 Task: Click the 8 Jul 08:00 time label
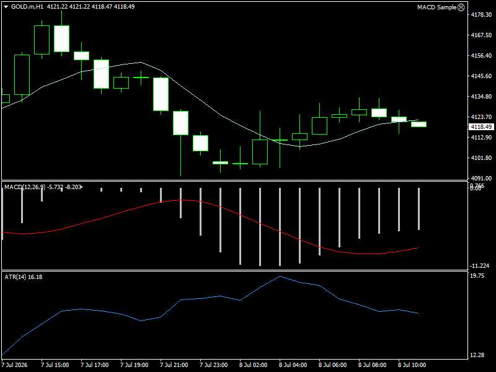click(373, 365)
